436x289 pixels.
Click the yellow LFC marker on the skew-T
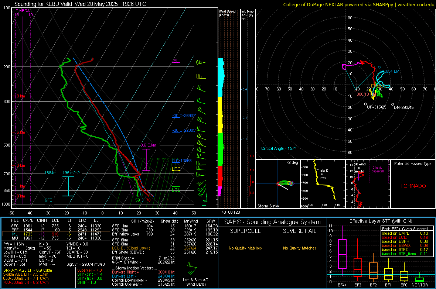click(x=176, y=169)
